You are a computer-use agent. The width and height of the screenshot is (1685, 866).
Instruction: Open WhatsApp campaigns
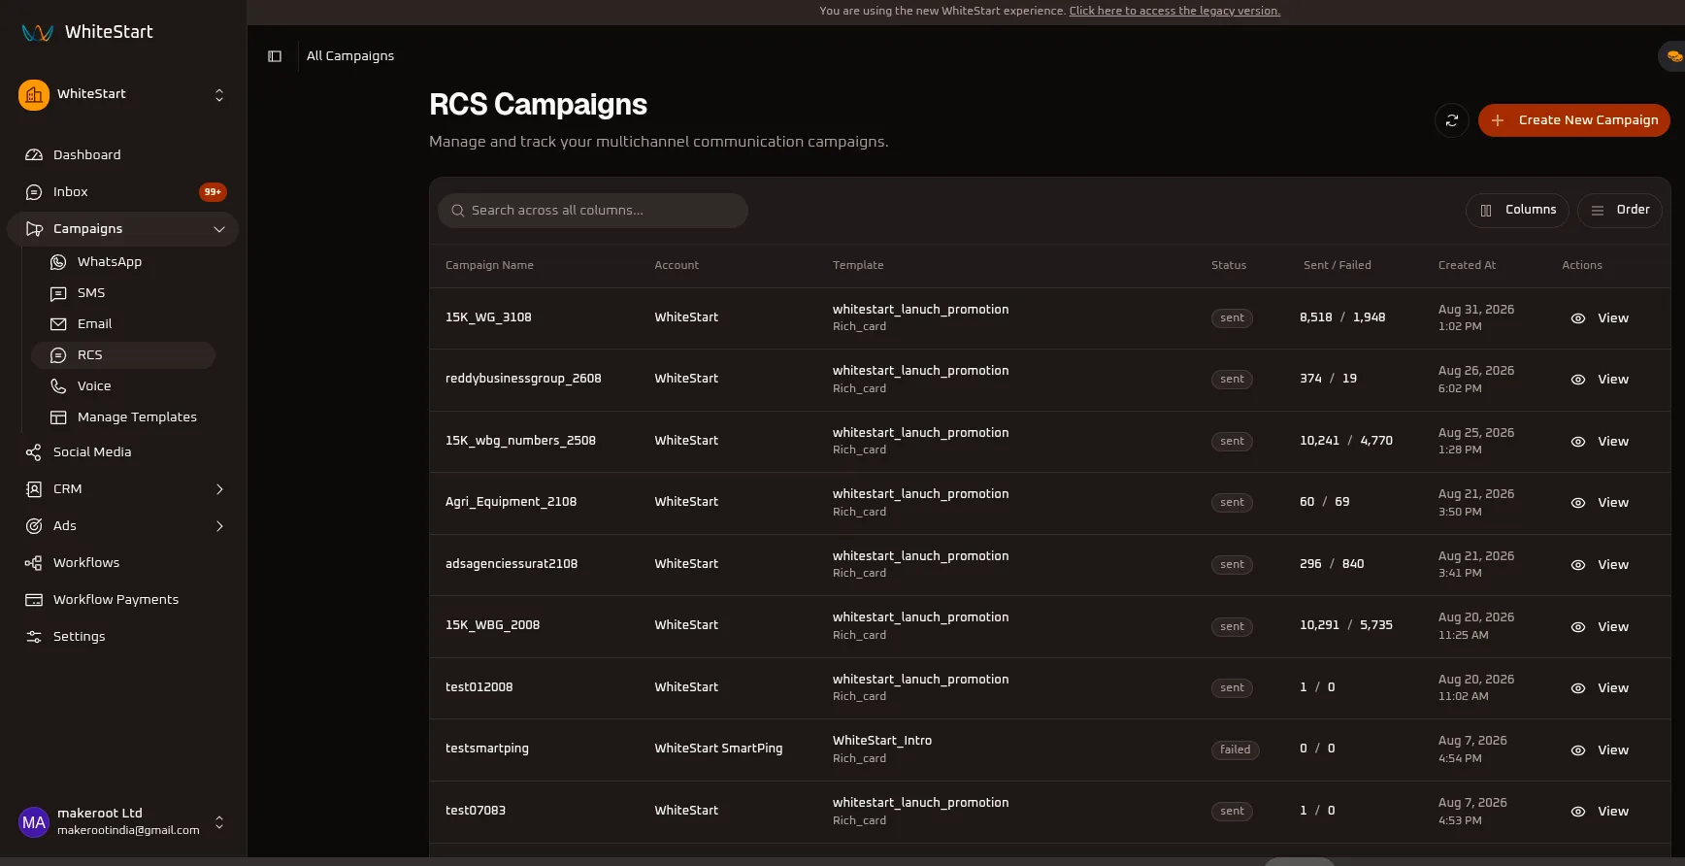pyautogui.click(x=123, y=262)
